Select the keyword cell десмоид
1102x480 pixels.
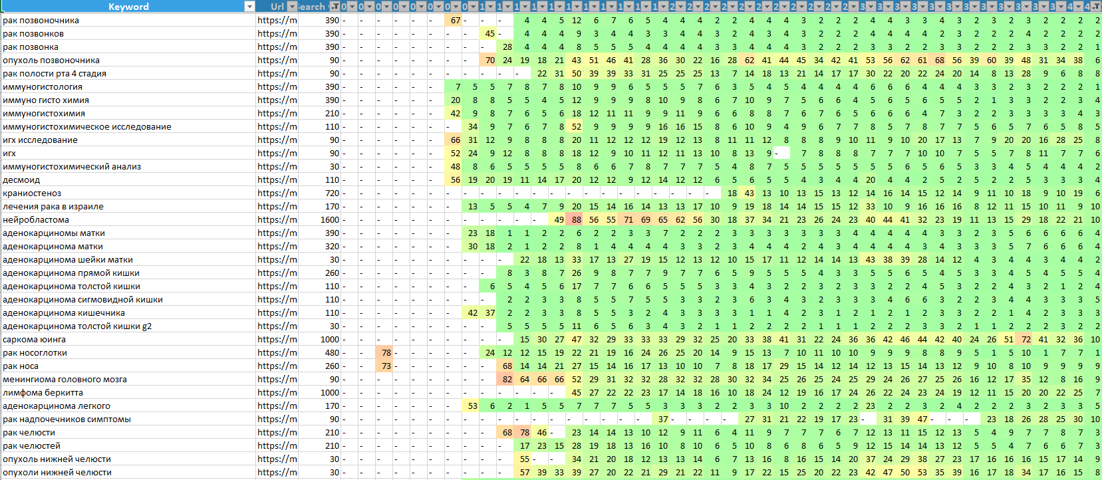click(x=21, y=180)
